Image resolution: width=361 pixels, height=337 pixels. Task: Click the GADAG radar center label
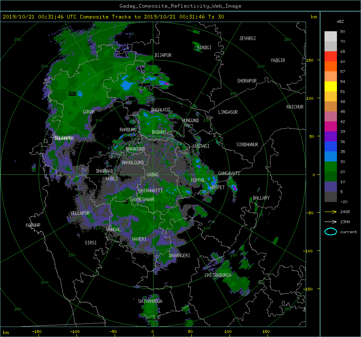tap(152, 175)
